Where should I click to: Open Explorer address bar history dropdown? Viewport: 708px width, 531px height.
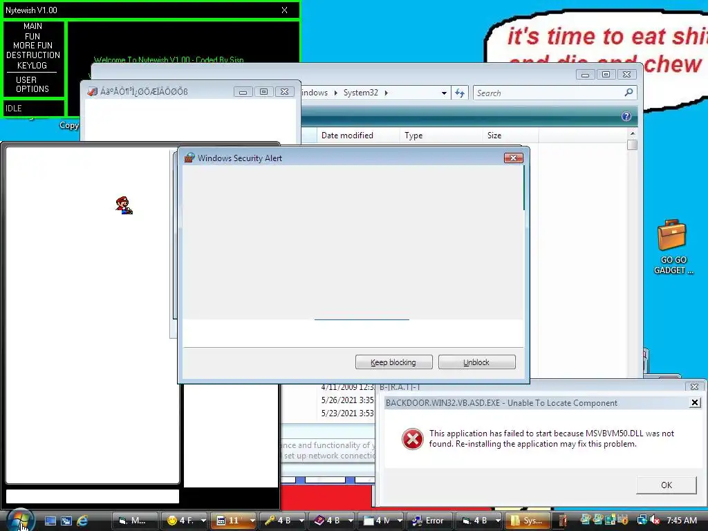[x=445, y=93]
